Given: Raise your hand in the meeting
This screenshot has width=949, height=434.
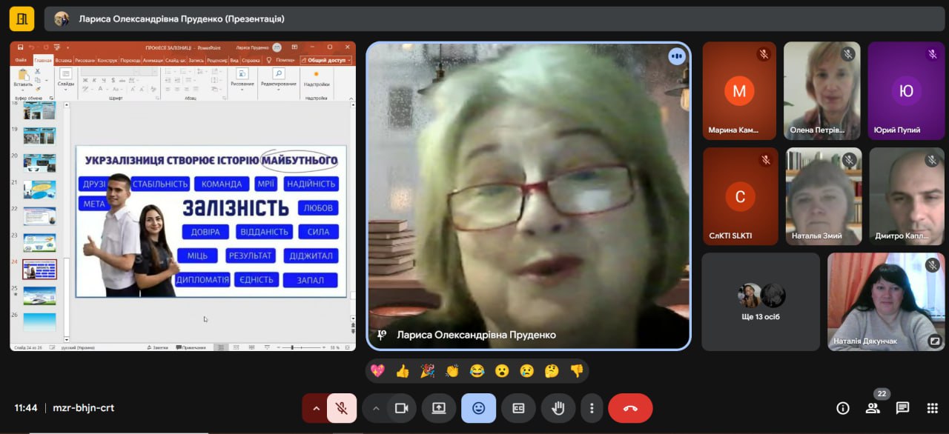Looking at the screenshot, I should click(x=558, y=408).
